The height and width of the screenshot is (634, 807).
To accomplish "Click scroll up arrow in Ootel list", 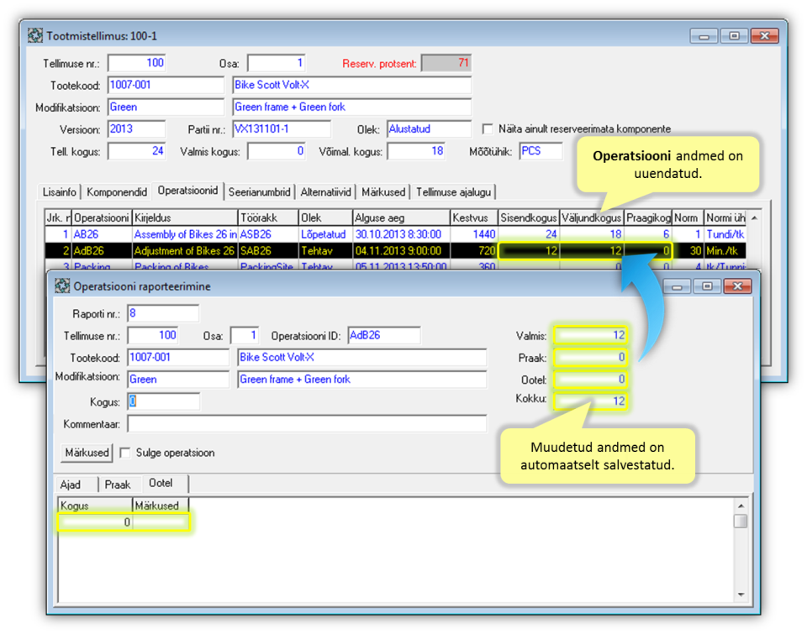I will point(741,506).
